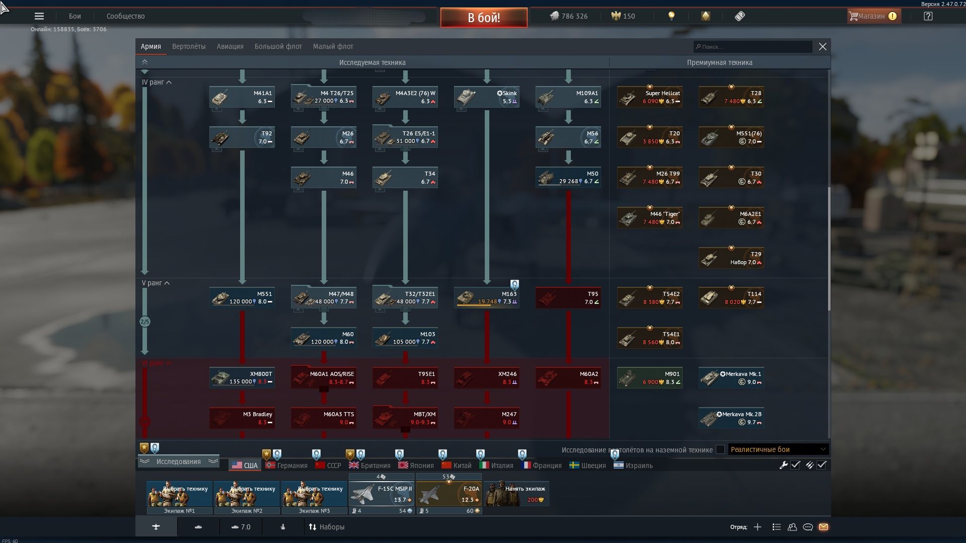The image size is (966, 543).
Task: Select the Merkava Mk.1 card
Action: (731, 377)
